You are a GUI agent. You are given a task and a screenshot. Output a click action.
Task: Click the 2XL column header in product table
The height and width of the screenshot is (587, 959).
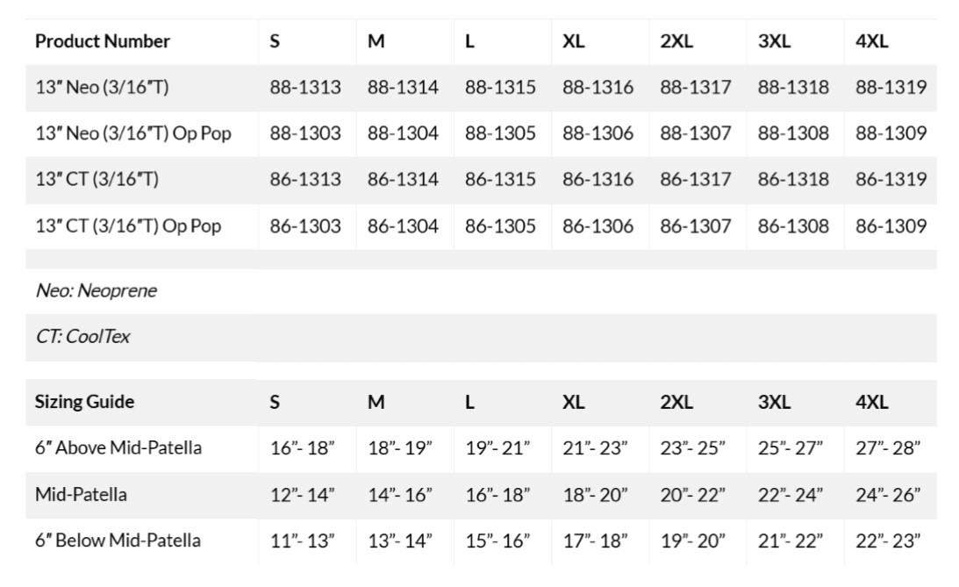[676, 41]
